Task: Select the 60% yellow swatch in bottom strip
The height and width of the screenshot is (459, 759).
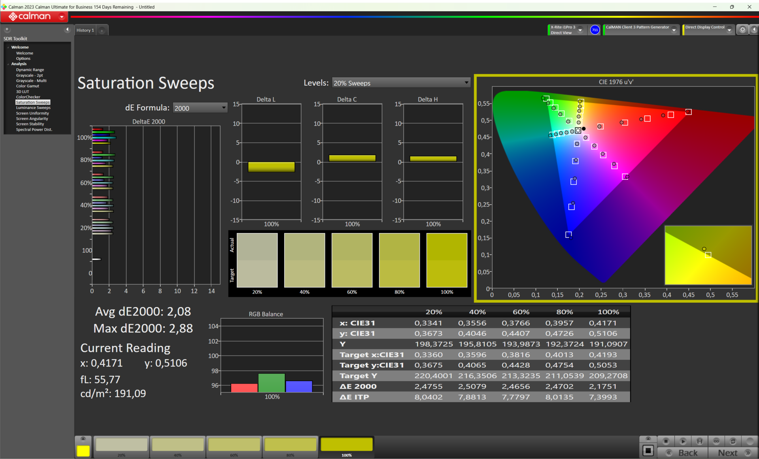Action: pos(234,445)
